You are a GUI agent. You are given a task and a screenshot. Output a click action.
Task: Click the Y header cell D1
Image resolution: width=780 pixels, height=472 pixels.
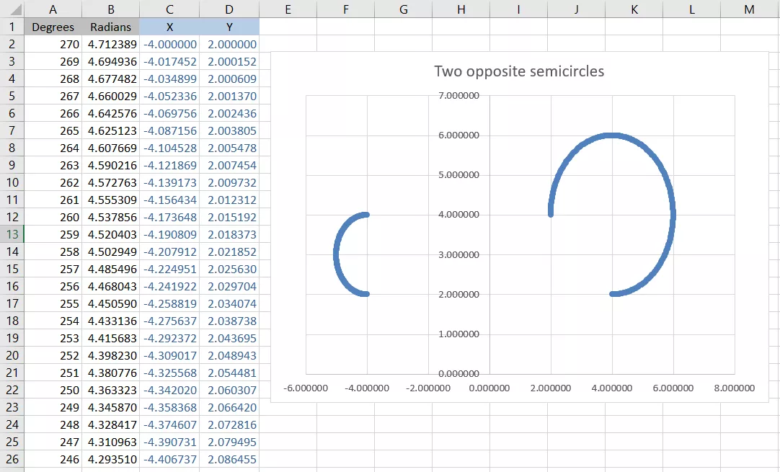pyautogui.click(x=229, y=27)
